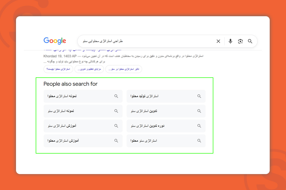Open Google Lens via the camera icon
The width and height of the screenshot is (286, 190).
pos(240,41)
